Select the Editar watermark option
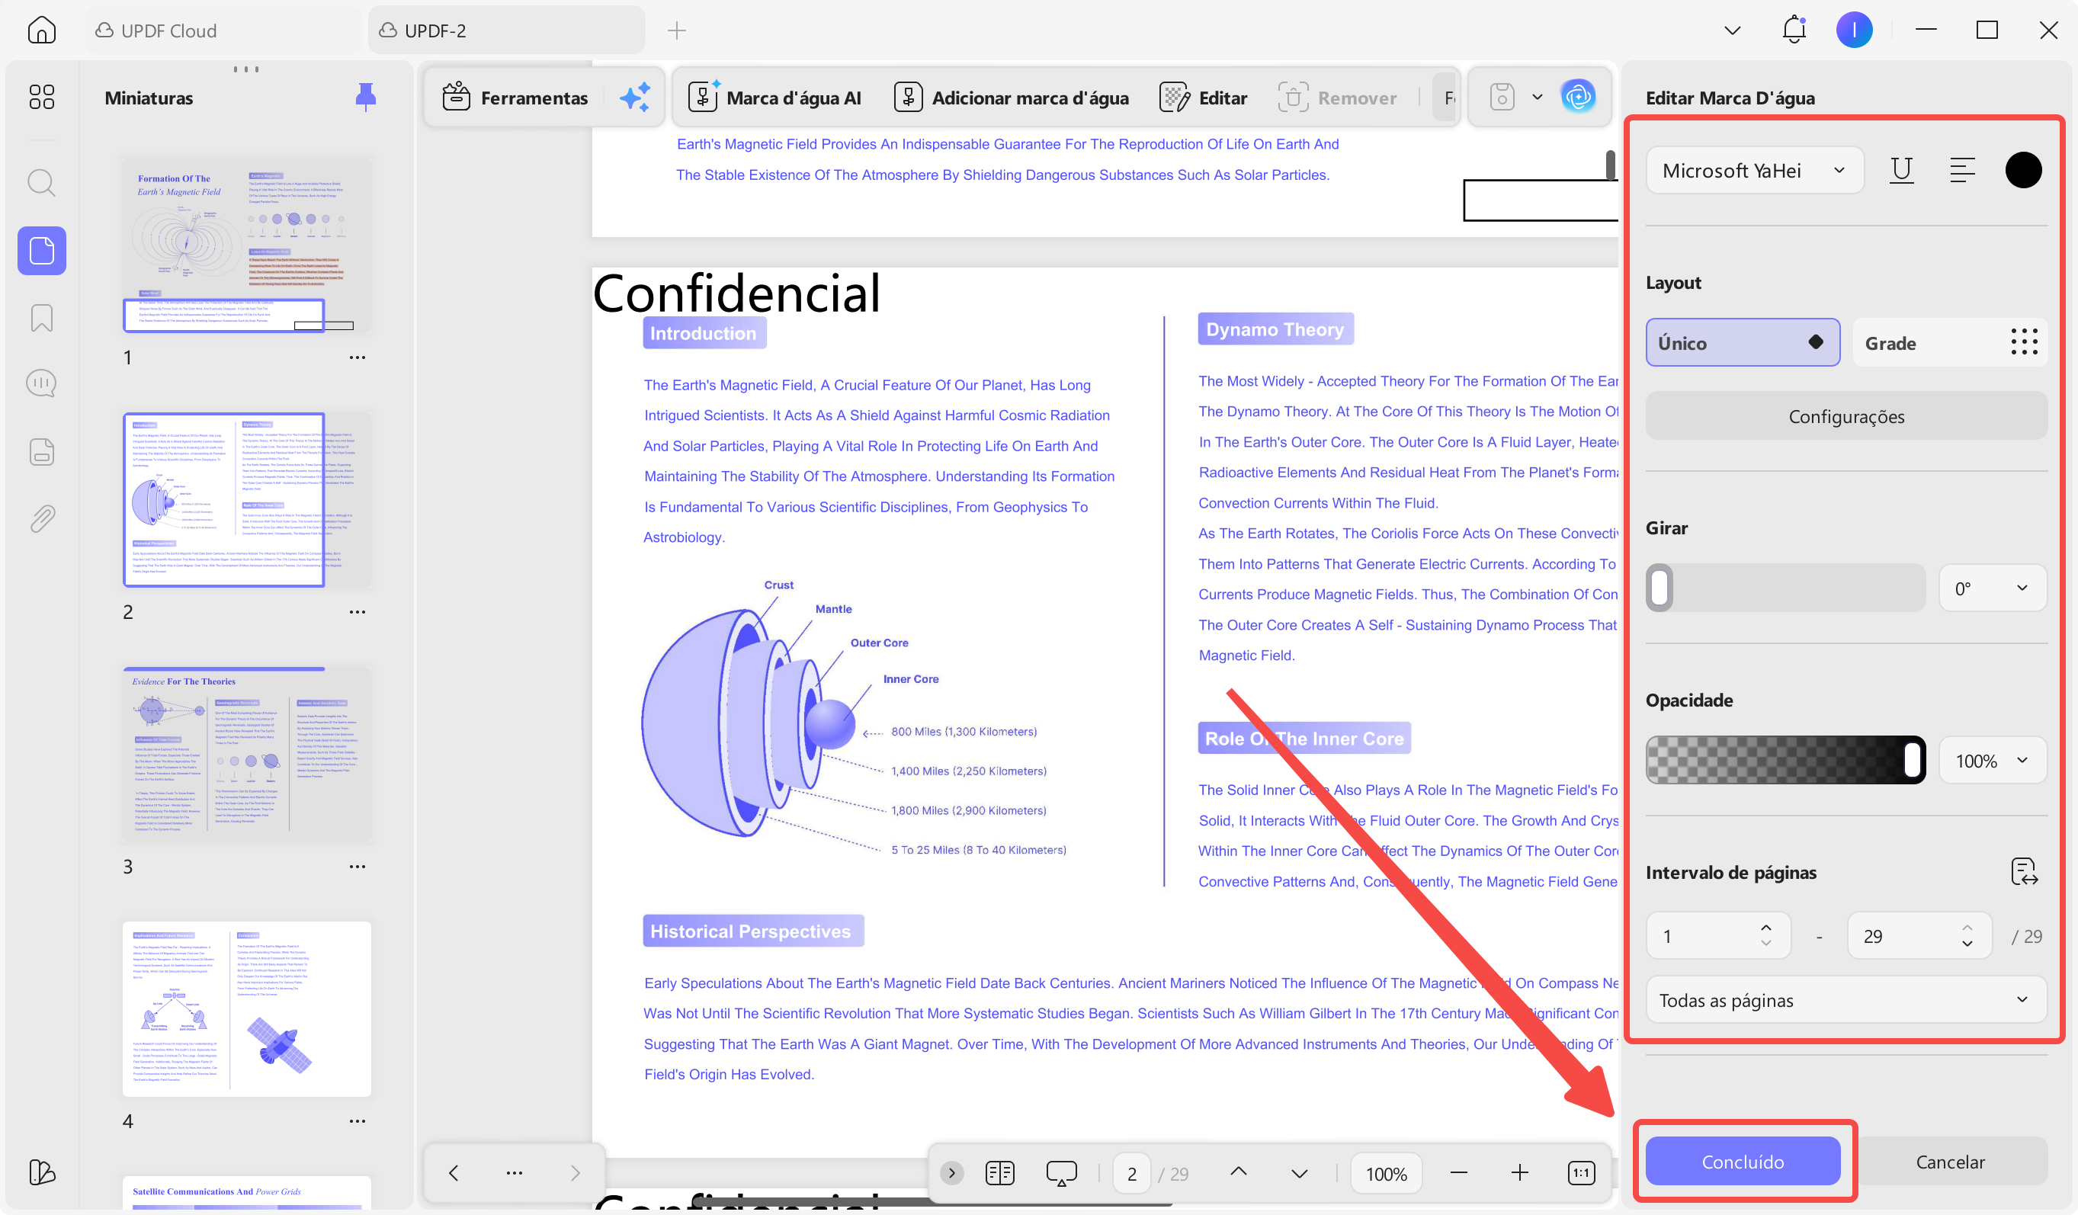 tap(1203, 98)
